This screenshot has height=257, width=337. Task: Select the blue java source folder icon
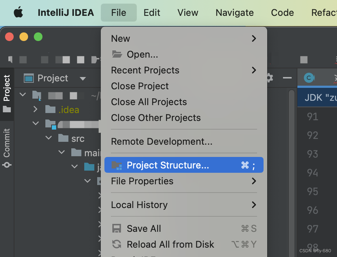(89, 167)
